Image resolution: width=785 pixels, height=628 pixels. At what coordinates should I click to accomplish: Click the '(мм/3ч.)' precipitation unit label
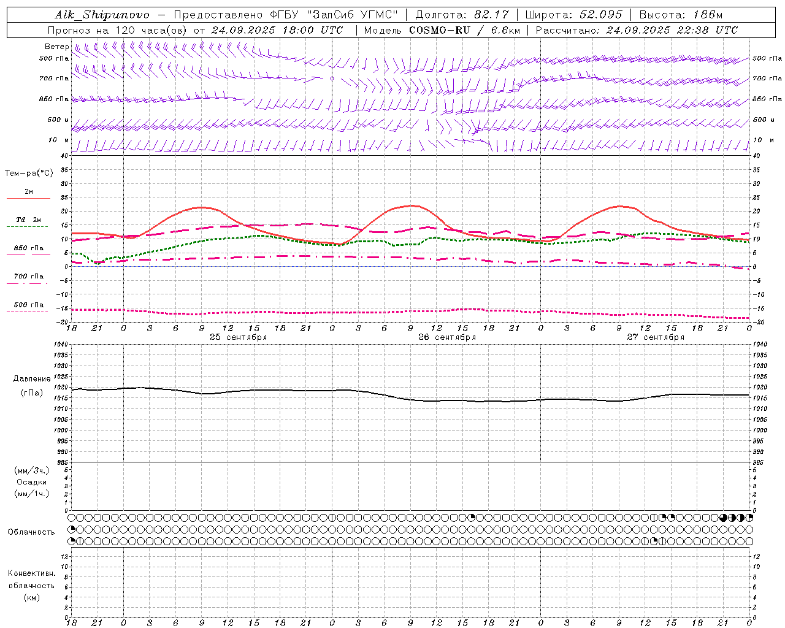[32, 470]
